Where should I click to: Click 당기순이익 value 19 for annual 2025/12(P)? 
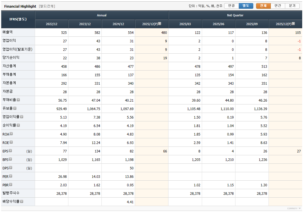click(x=165, y=58)
